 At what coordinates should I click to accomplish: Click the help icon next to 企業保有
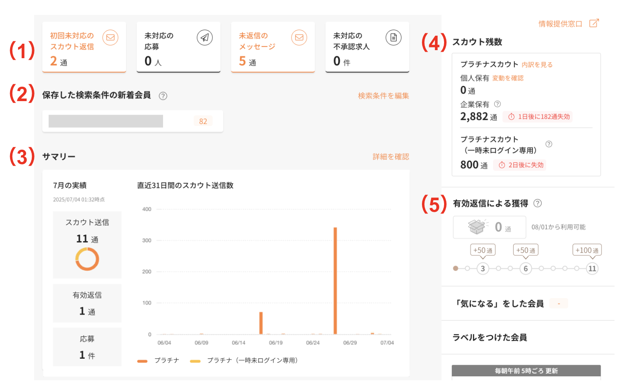pos(498,104)
